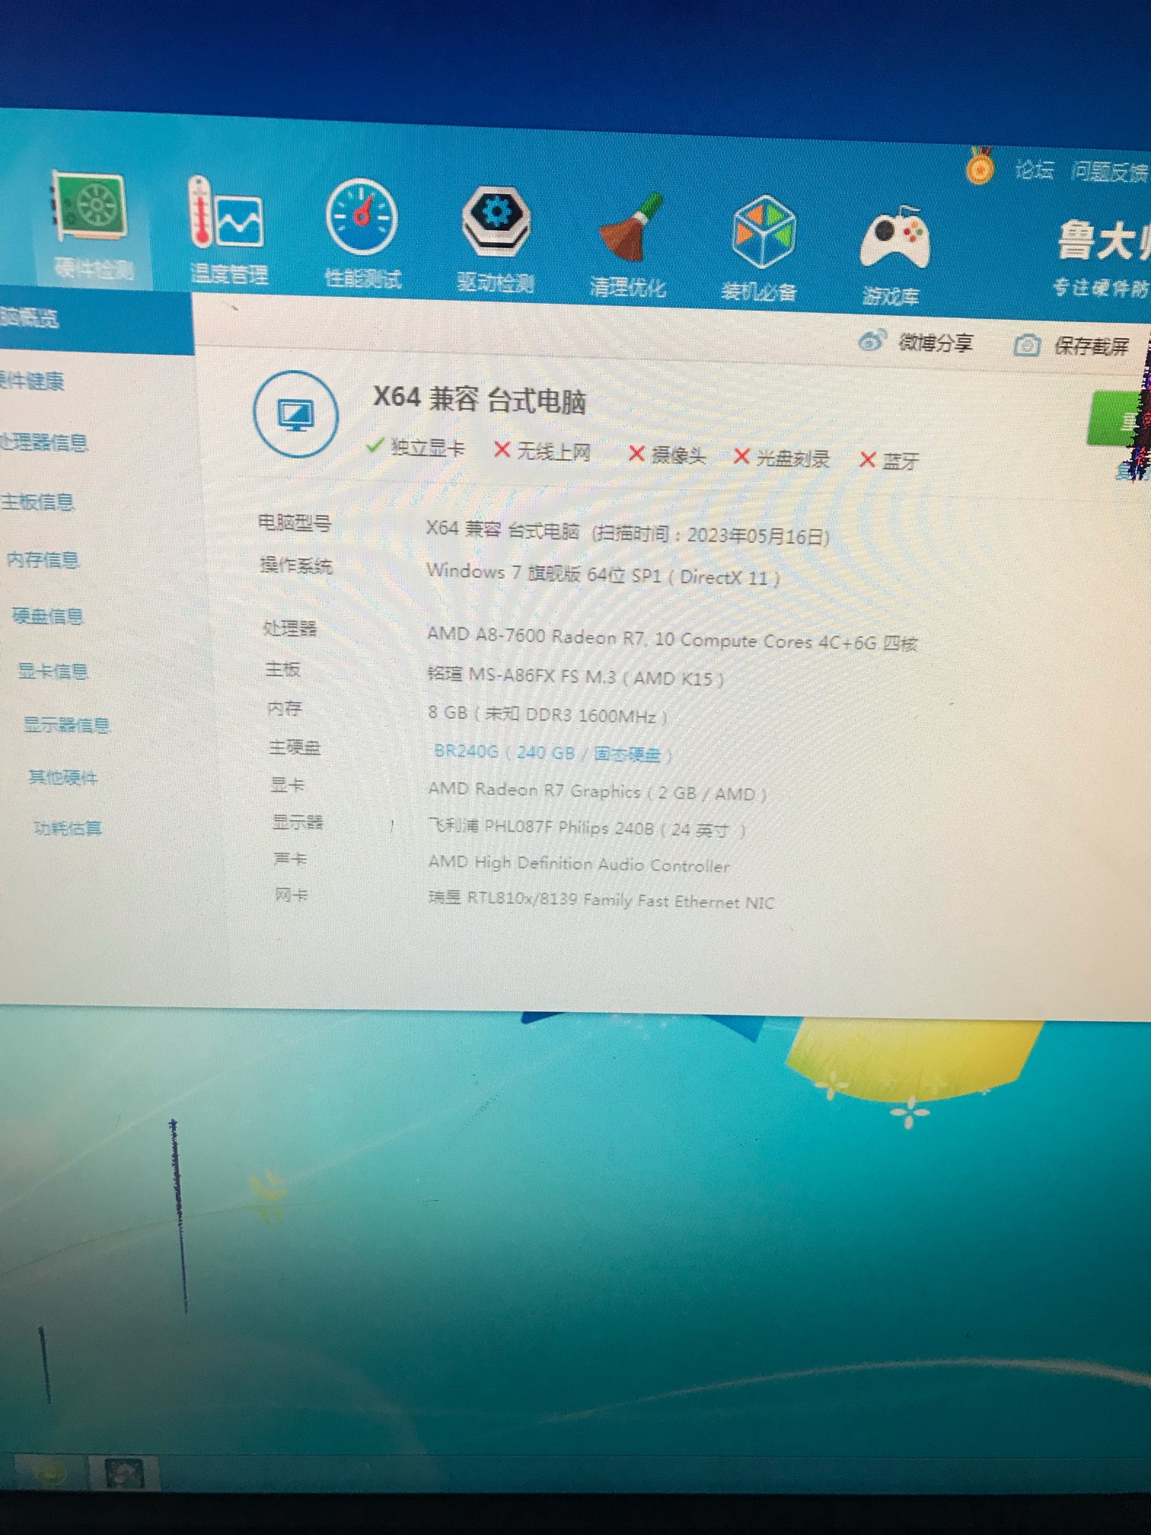Select 显卡信息 in the sidebar
Screen dimensions: 1151x1535
click(x=53, y=671)
